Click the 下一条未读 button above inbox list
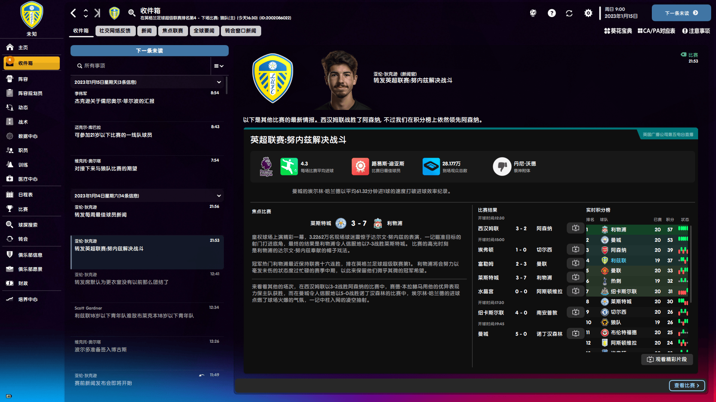 149,51
